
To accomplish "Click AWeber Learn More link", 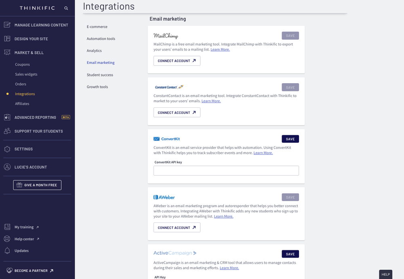I will coord(224,216).
